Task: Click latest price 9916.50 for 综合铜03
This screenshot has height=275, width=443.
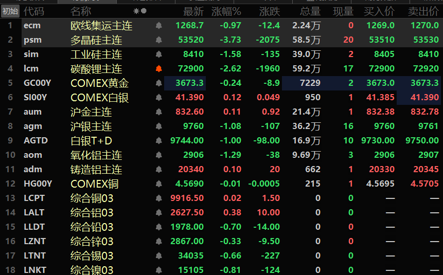Action: point(187,198)
